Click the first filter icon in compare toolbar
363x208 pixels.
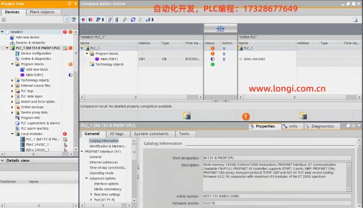pyautogui.click(x=83, y=20)
